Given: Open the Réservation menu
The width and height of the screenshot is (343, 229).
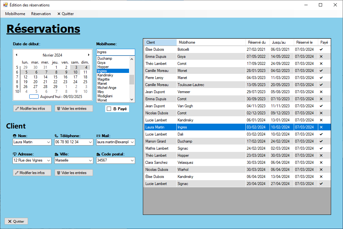Looking at the screenshot, I should (x=41, y=14).
